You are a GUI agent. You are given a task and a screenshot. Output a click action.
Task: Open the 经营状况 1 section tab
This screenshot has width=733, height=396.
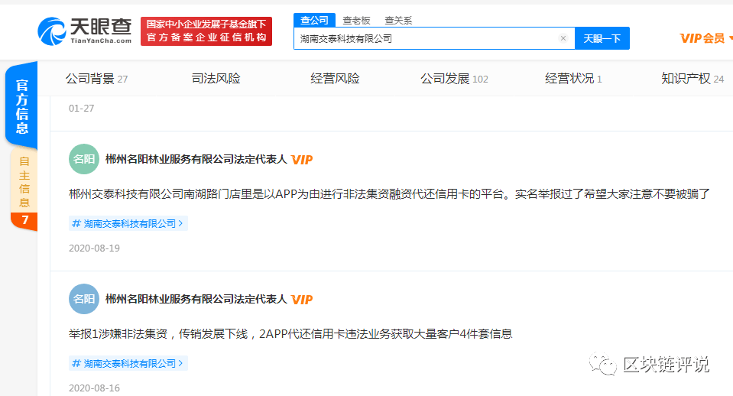tap(573, 79)
